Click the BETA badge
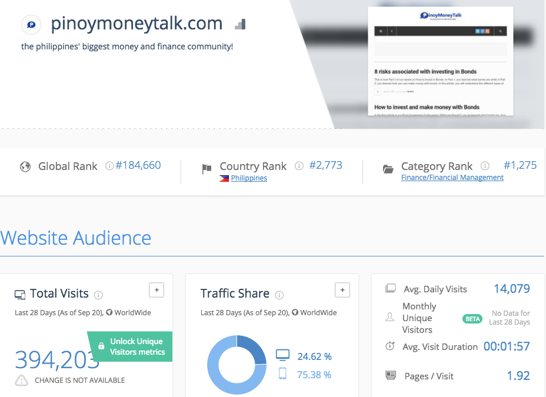This screenshot has height=397, width=546. point(472,319)
